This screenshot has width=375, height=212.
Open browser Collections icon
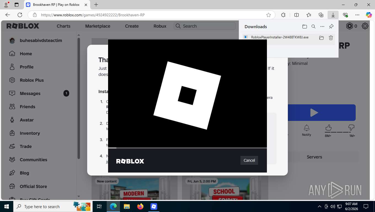(x=321, y=15)
